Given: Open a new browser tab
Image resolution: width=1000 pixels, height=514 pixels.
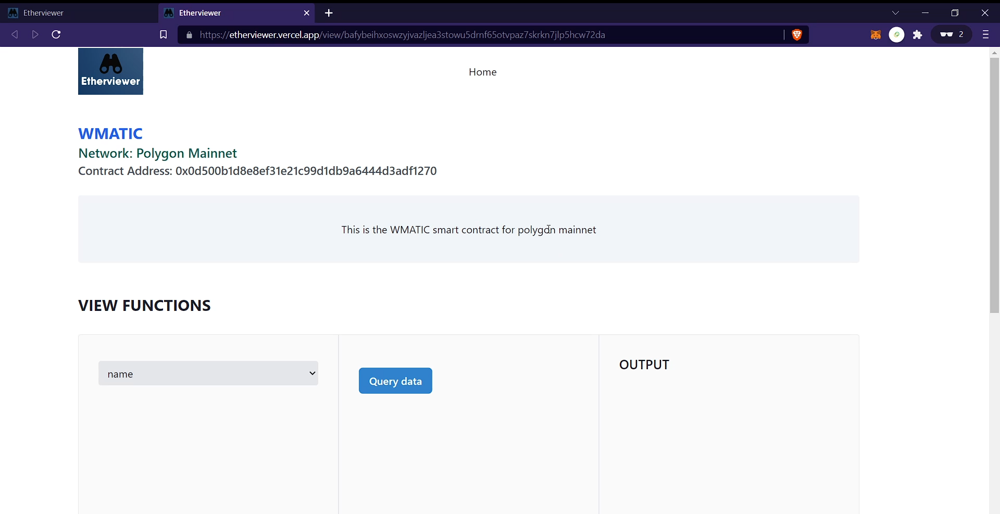Looking at the screenshot, I should 329,13.
